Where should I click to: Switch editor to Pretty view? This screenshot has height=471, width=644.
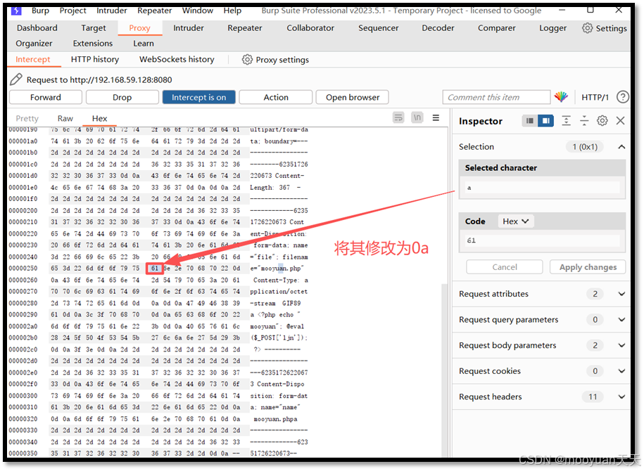pos(27,118)
